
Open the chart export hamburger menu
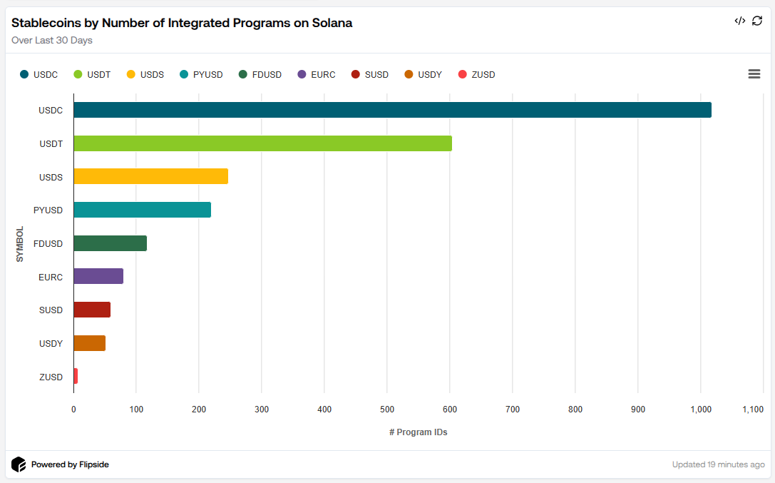(754, 73)
